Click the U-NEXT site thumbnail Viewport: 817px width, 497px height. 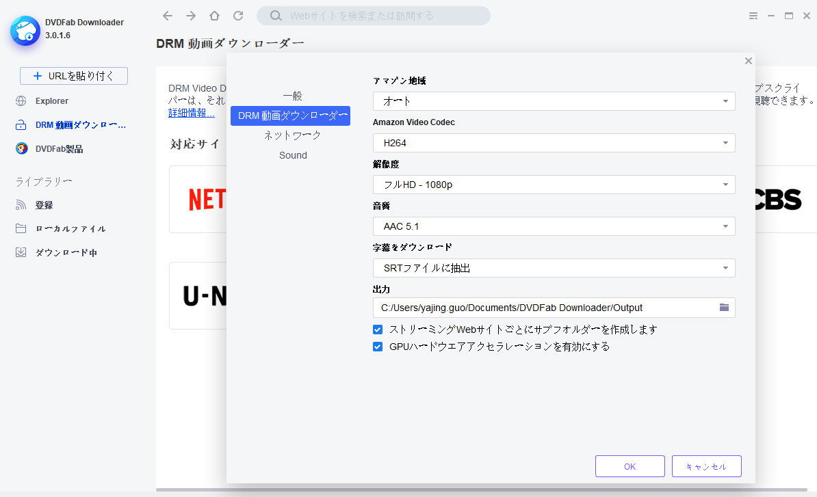click(x=198, y=295)
